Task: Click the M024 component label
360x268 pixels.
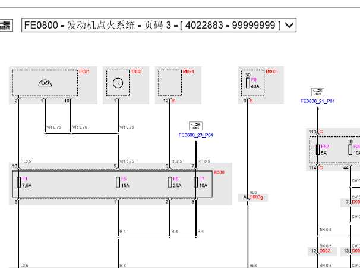Action: 188,71
